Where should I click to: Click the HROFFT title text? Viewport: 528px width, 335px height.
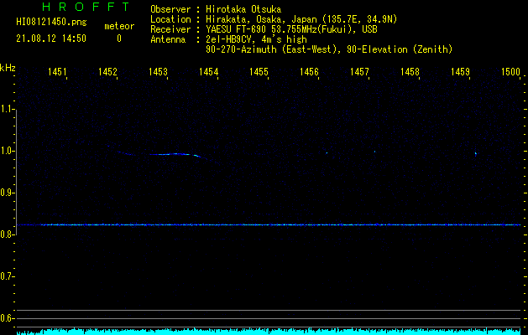pyautogui.click(x=86, y=7)
